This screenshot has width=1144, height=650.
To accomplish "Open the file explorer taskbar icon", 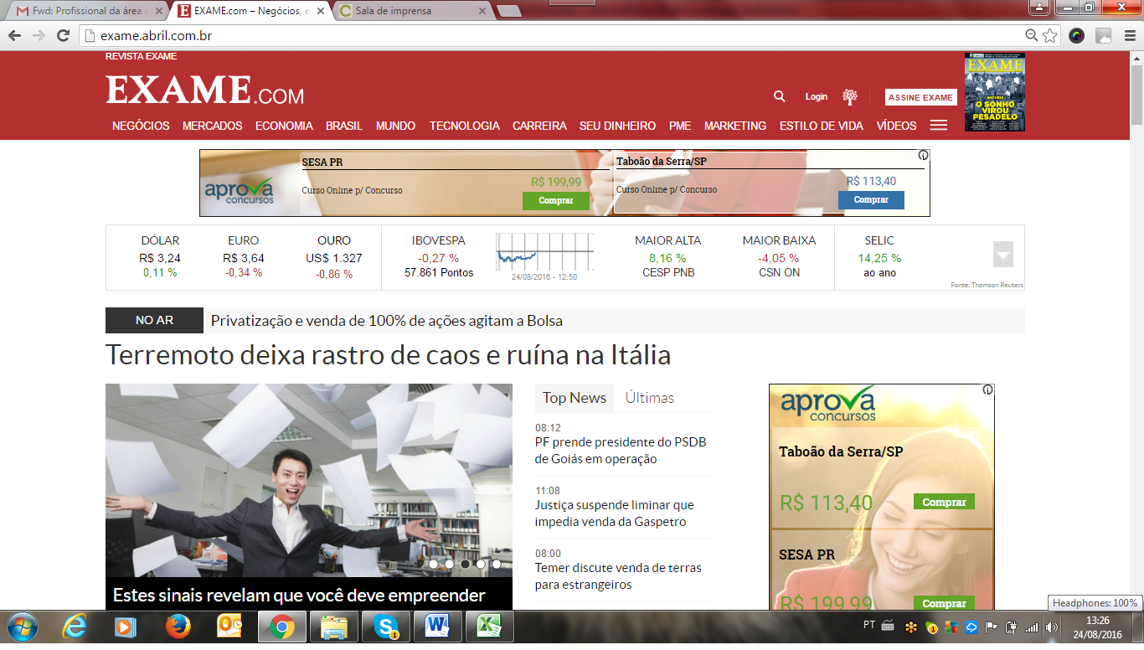I will pyautogui.click(x=334, y=627).
